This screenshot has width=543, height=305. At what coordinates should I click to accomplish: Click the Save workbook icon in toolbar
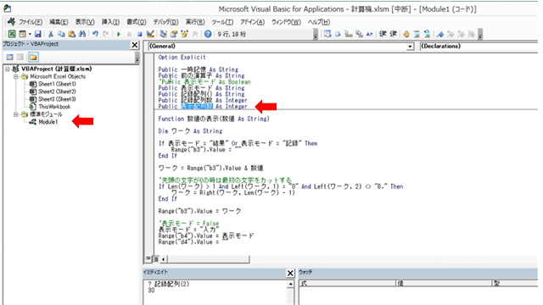tap(38, 34)
